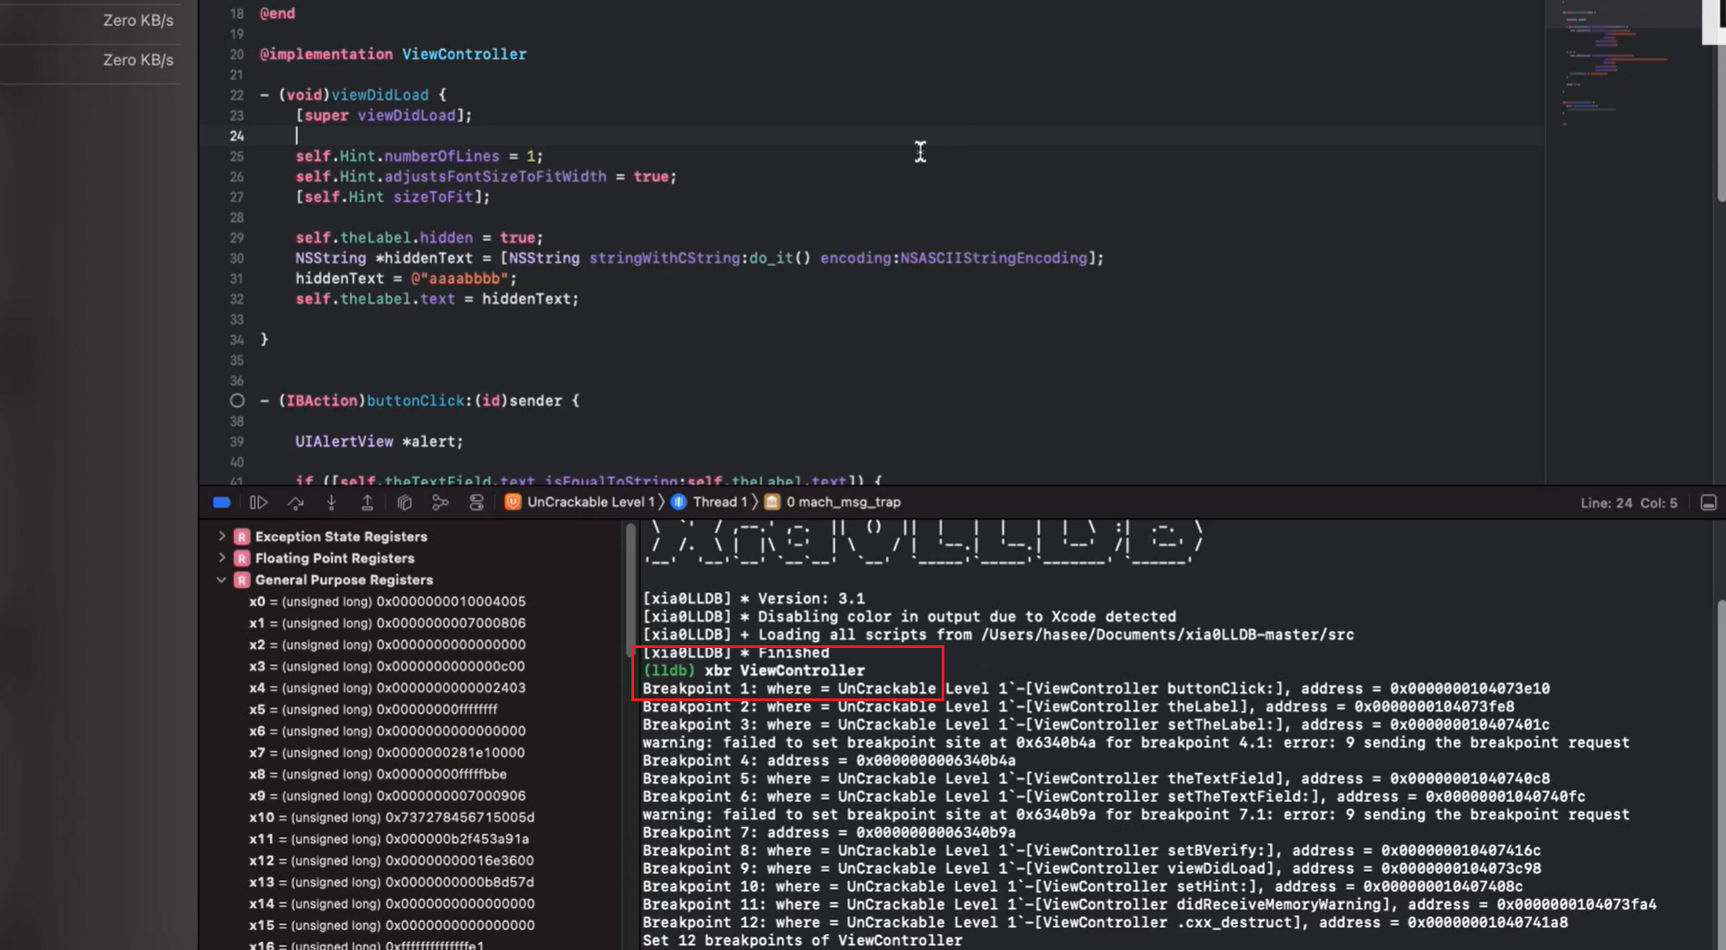Select register x12 value row
This screenshot has height=950, width=1726.
click(x=392, y=860)
